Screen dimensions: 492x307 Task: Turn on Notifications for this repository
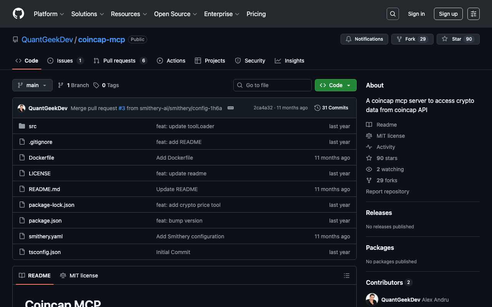364,39
